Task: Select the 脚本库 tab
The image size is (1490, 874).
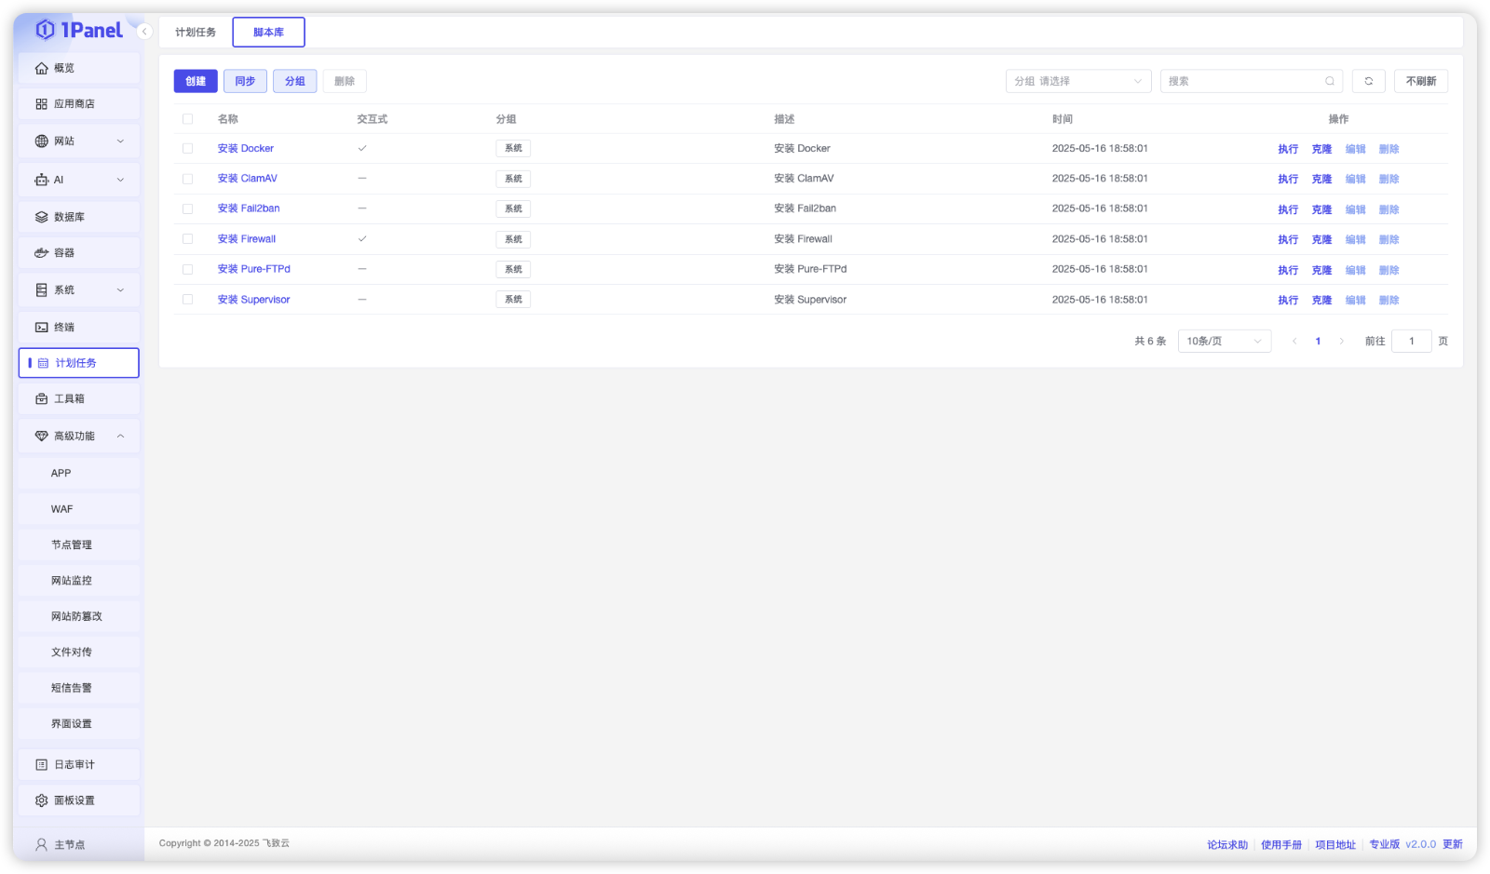Action: (x=268, y=31)
